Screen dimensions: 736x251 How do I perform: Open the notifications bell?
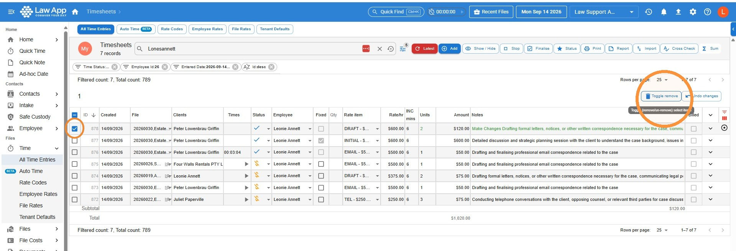(664, 12)
